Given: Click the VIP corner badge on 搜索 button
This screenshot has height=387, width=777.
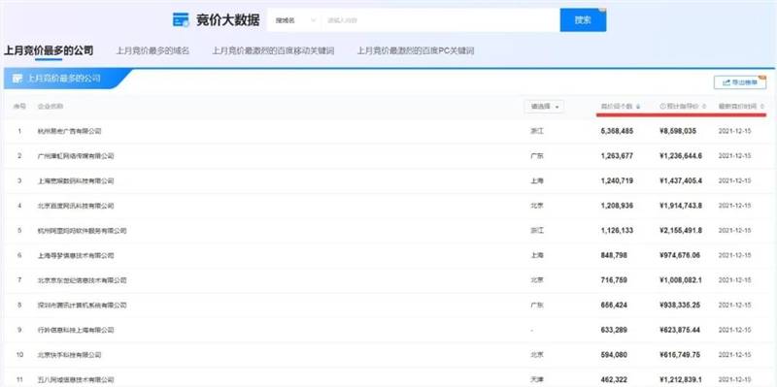Looking at the screenshot, I should (x=602, y=10).
